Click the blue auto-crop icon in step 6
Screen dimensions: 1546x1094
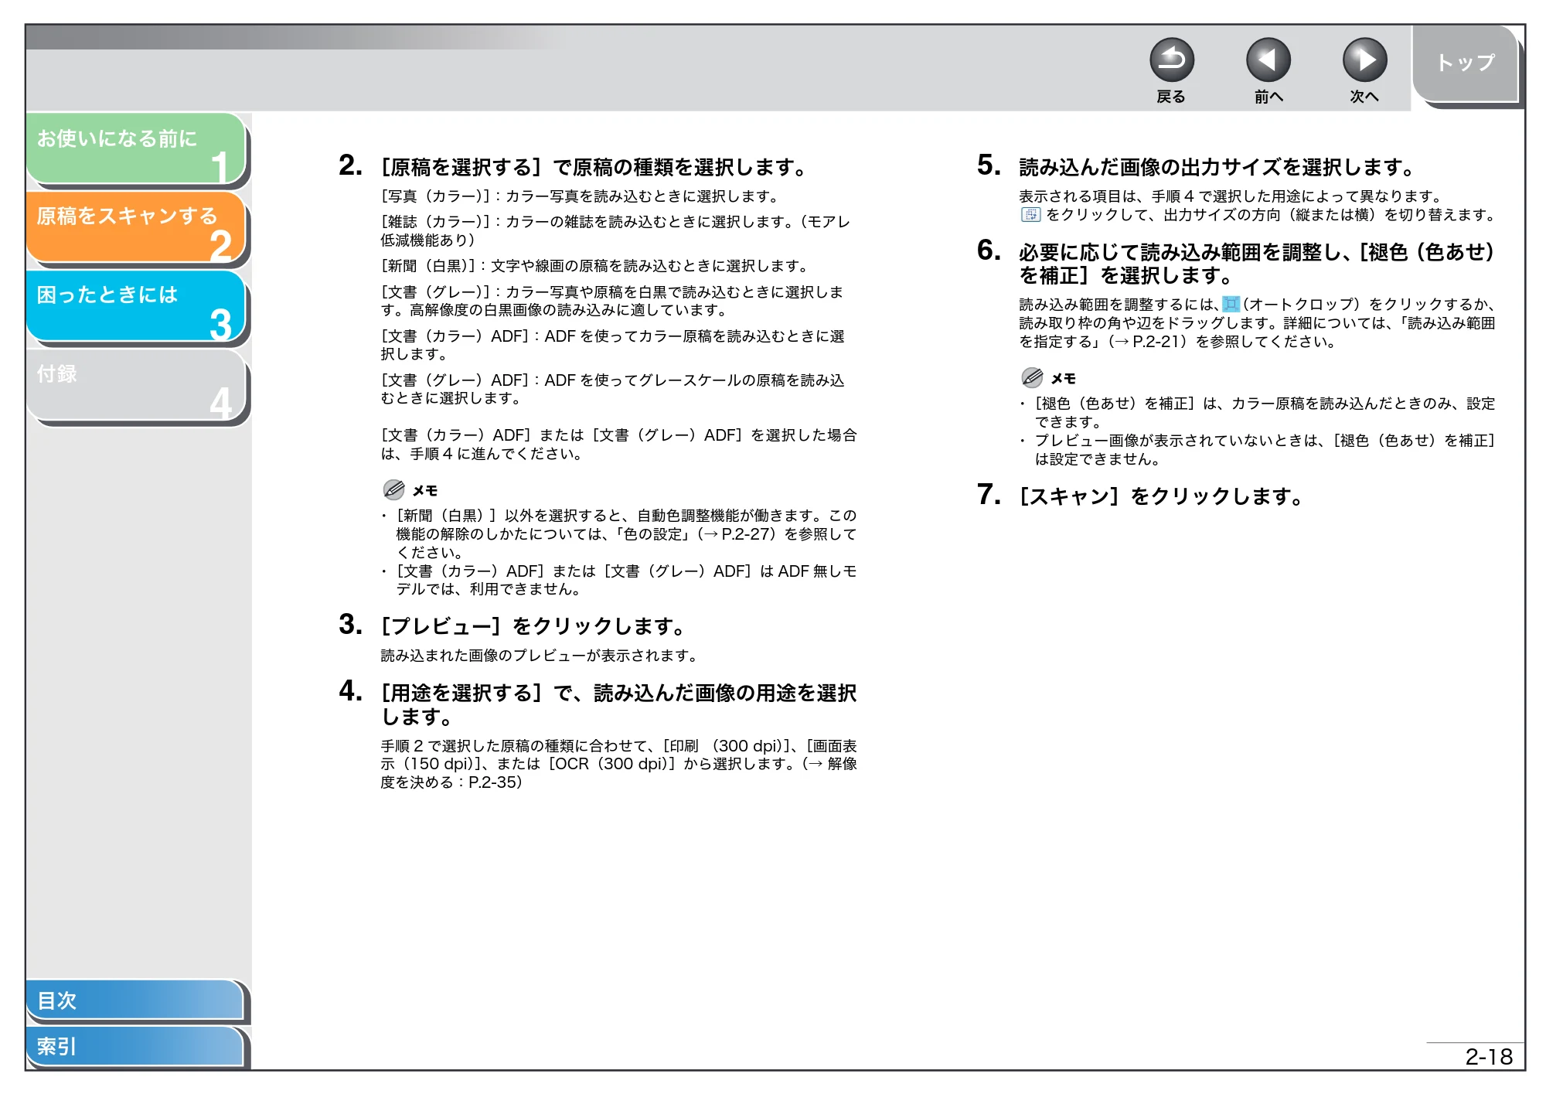coord(1231,304)
